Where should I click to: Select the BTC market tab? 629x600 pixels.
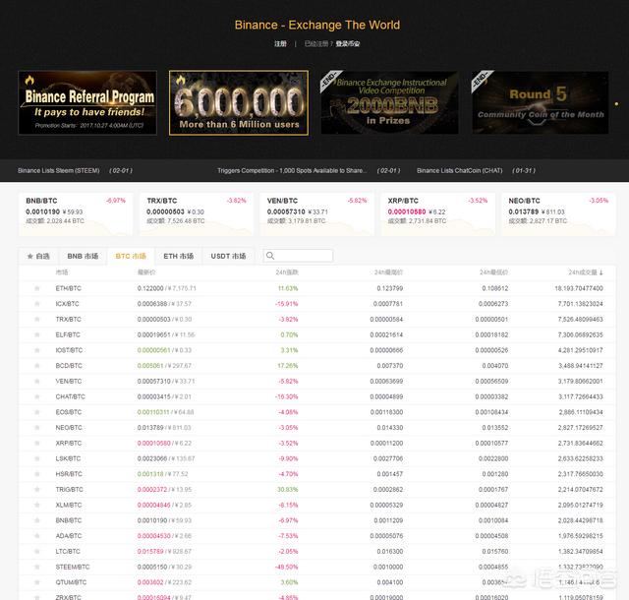pos(131,256)
